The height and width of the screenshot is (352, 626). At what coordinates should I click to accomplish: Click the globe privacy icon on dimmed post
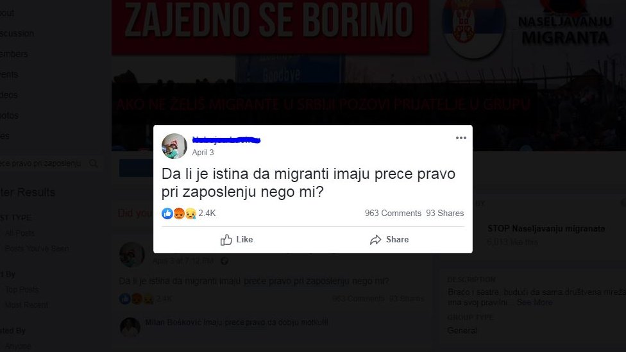point(224,261)
